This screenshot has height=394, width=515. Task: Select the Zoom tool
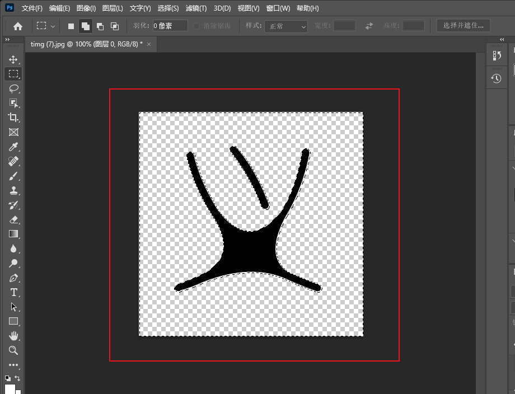(x=13, y=350)
